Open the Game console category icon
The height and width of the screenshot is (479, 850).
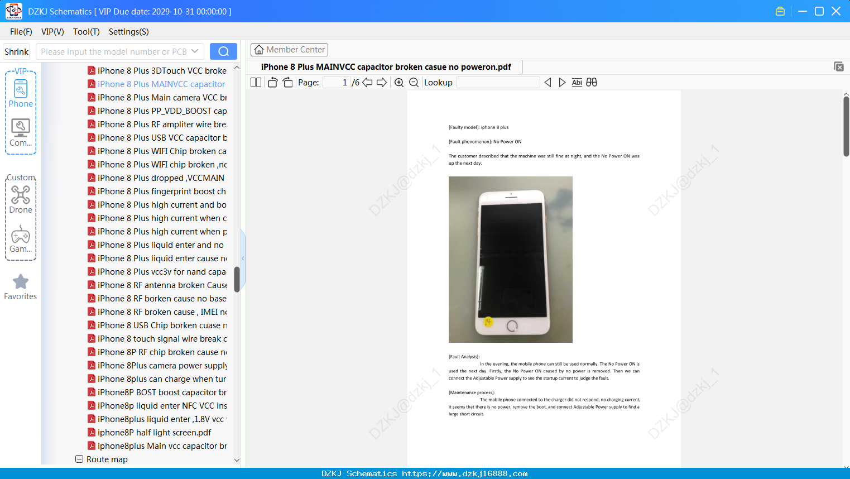click(21, 239)
